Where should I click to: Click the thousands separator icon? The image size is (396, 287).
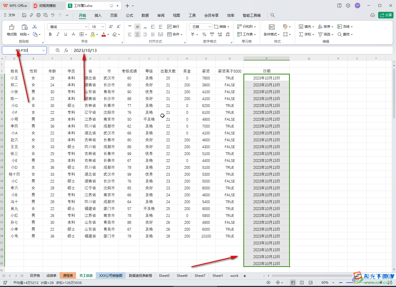coord(212,34)
